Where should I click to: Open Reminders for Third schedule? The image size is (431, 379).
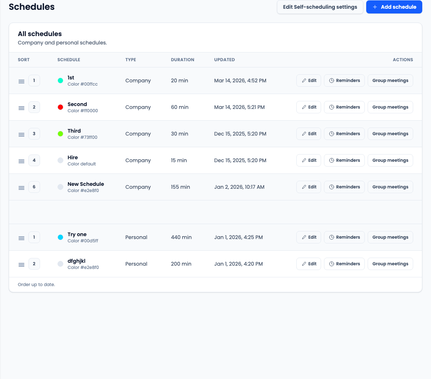[x=344, y=134]
